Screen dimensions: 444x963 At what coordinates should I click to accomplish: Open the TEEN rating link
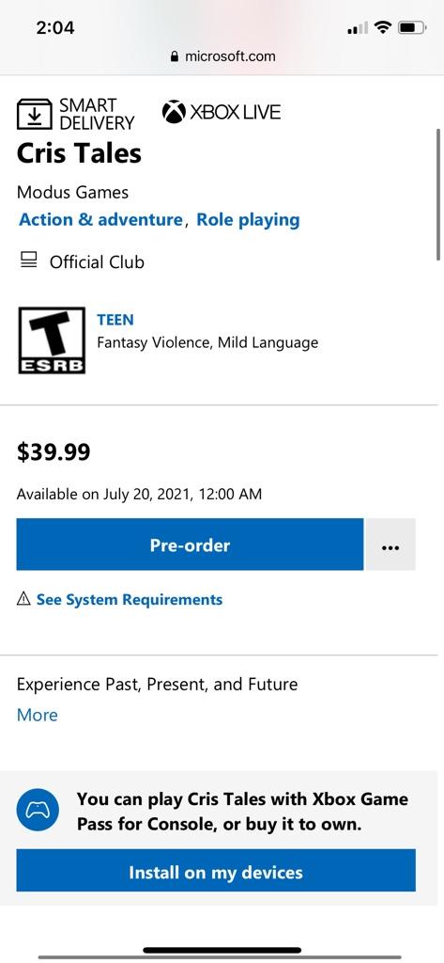point(115,320)
